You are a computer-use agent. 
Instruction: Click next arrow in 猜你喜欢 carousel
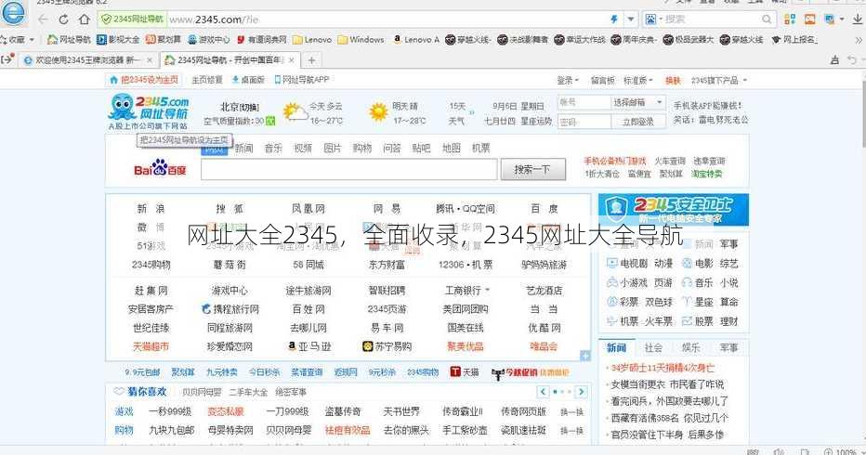pyautogui.click(x=581, y=392)
